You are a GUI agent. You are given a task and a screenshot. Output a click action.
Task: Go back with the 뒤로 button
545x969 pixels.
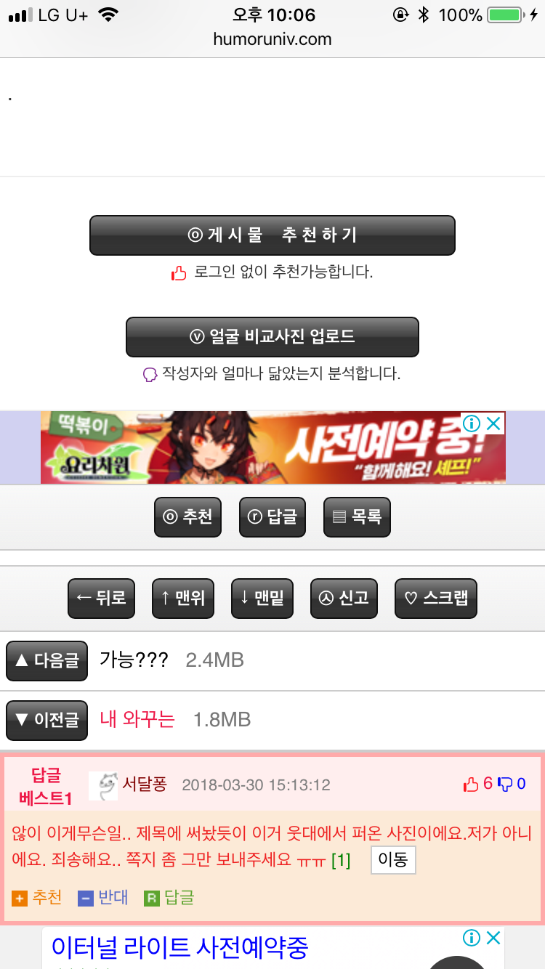[x=101, y=599]
